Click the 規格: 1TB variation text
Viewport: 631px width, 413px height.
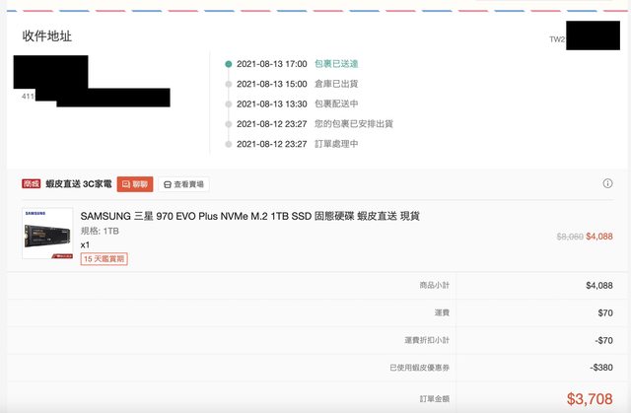[x=100, y=231]
